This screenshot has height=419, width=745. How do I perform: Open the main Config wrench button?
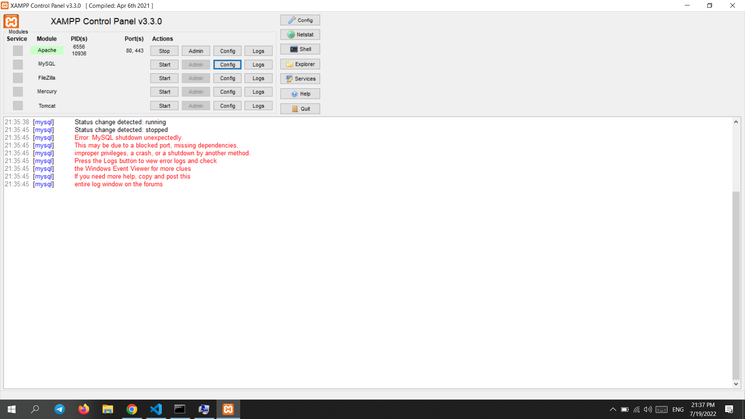pyautogui.click(x=300, y=20)
